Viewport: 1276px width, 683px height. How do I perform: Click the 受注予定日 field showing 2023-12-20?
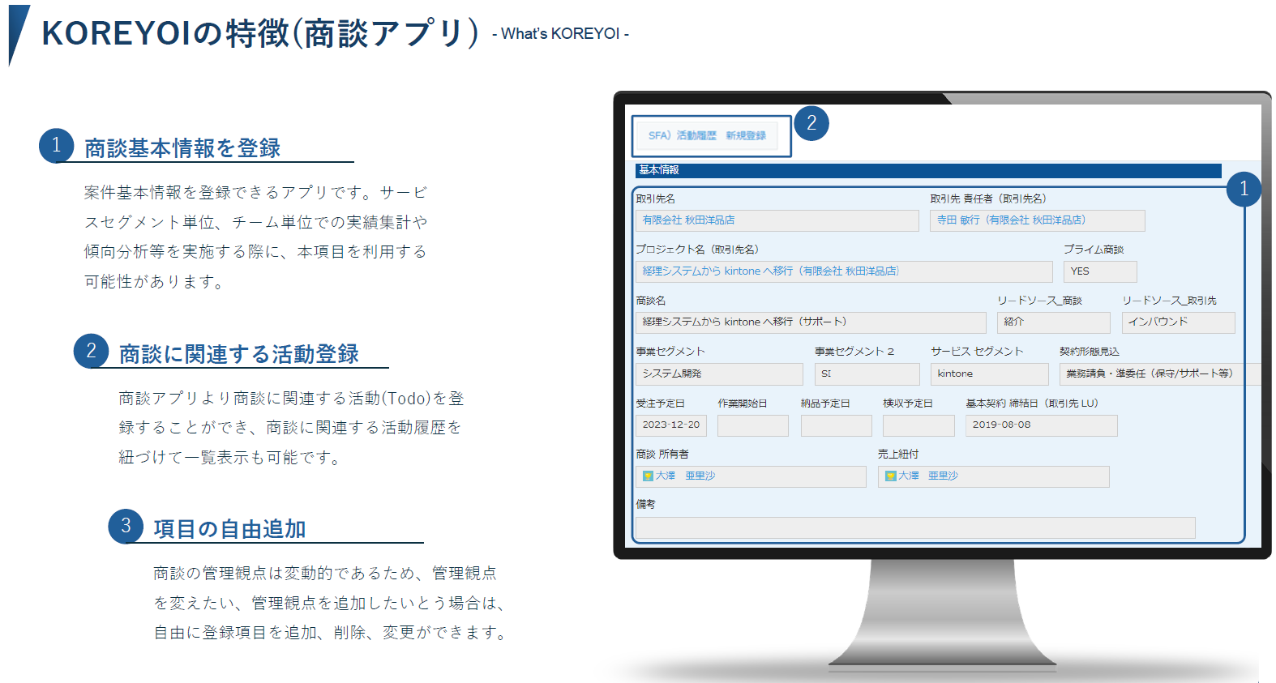(670, 425)
